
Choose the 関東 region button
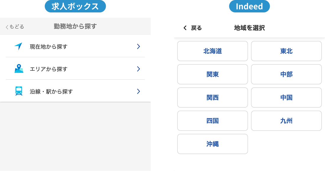point(212,74)
